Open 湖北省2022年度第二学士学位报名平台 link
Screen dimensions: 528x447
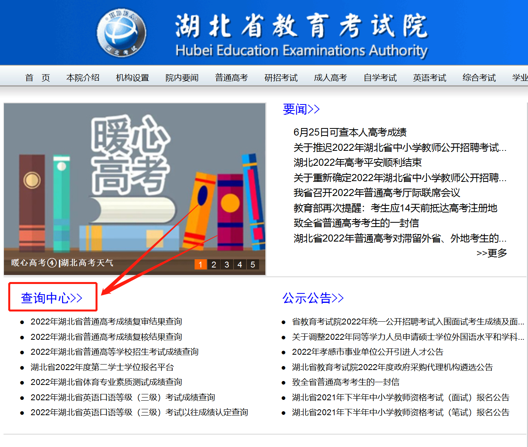(x=102, y=367)
